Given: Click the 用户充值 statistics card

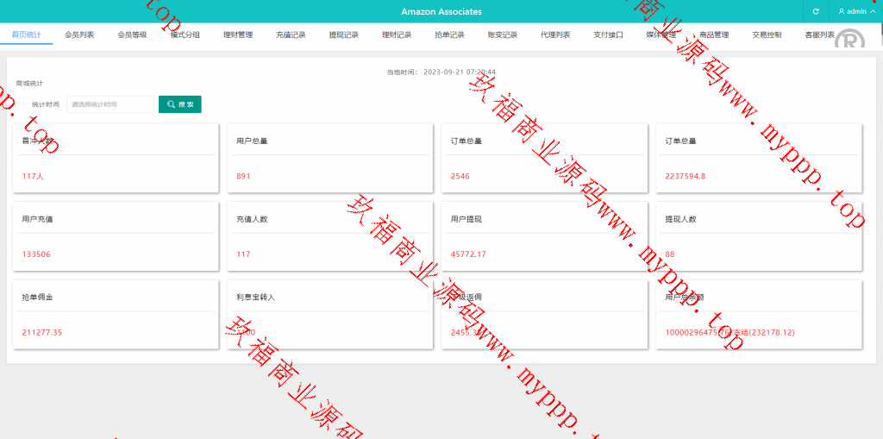Looking at the screenshot, I should pos(115,236).
